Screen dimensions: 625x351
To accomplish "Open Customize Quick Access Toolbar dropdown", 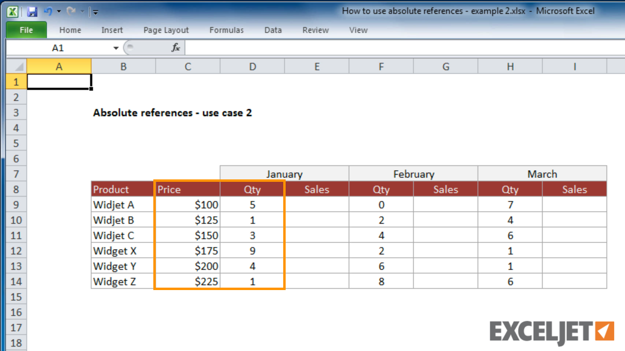I will (x=95, y=11).
